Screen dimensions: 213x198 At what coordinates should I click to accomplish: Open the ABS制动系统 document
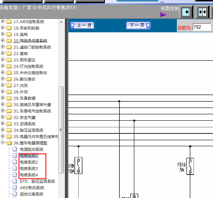(32, 188)
